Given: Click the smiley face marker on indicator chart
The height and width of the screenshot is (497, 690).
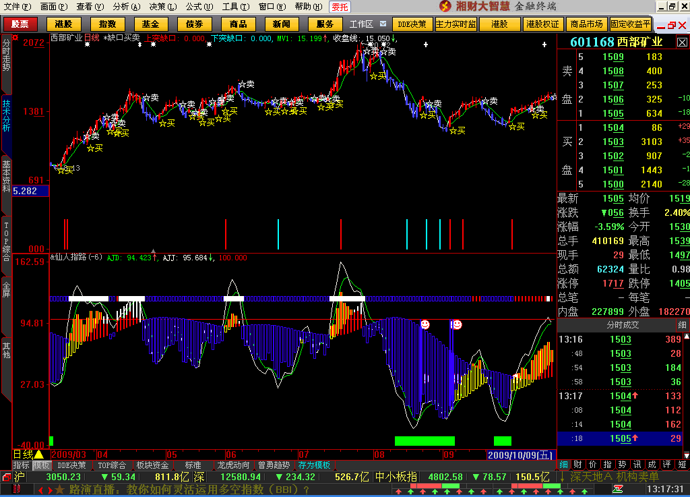Looking at the screenshot, I should 425,324.
